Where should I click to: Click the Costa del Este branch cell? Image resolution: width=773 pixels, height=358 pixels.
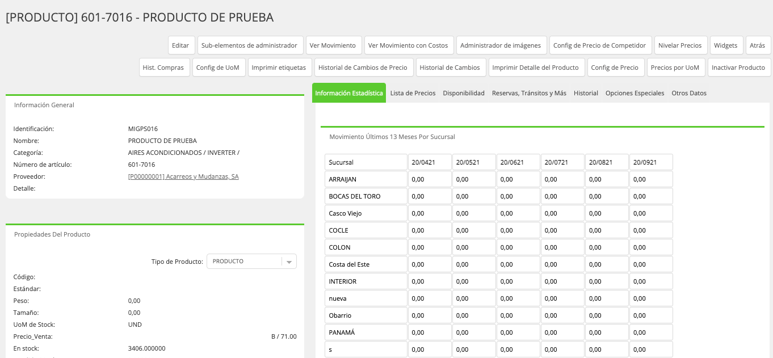366,264
